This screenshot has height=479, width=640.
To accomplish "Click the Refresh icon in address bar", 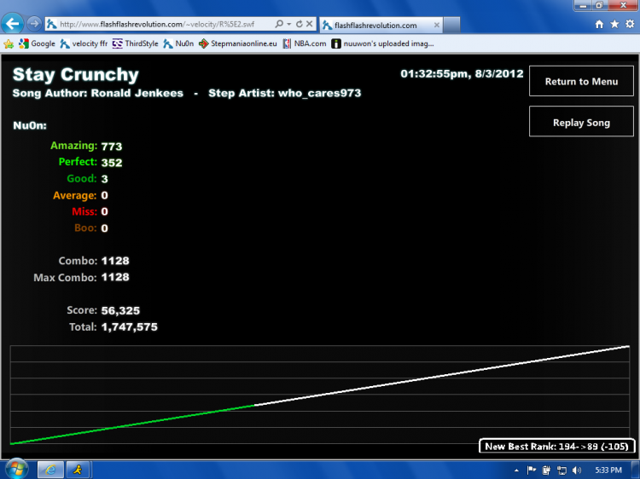I will pos(300,24).
